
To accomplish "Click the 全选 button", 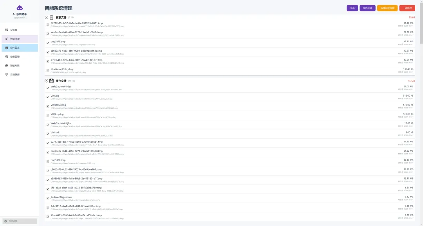I will pos(352,8).
